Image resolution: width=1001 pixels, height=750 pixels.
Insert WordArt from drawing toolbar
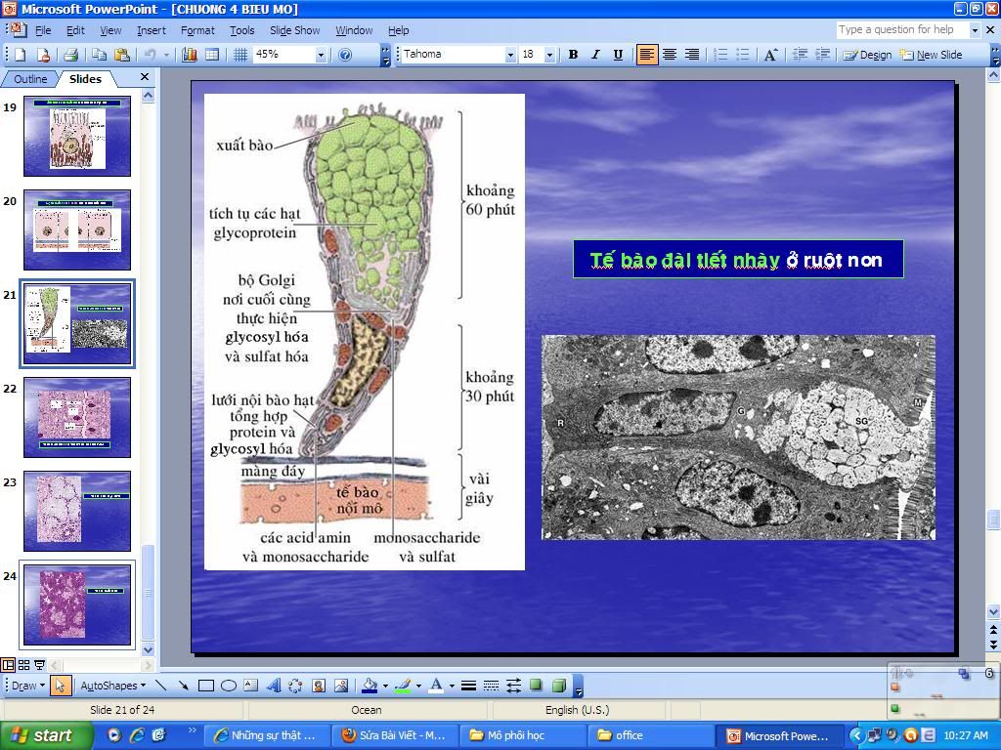274,686
